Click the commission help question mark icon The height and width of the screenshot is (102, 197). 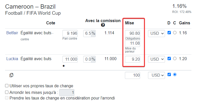pyautogui.click(x=103, y=25)
